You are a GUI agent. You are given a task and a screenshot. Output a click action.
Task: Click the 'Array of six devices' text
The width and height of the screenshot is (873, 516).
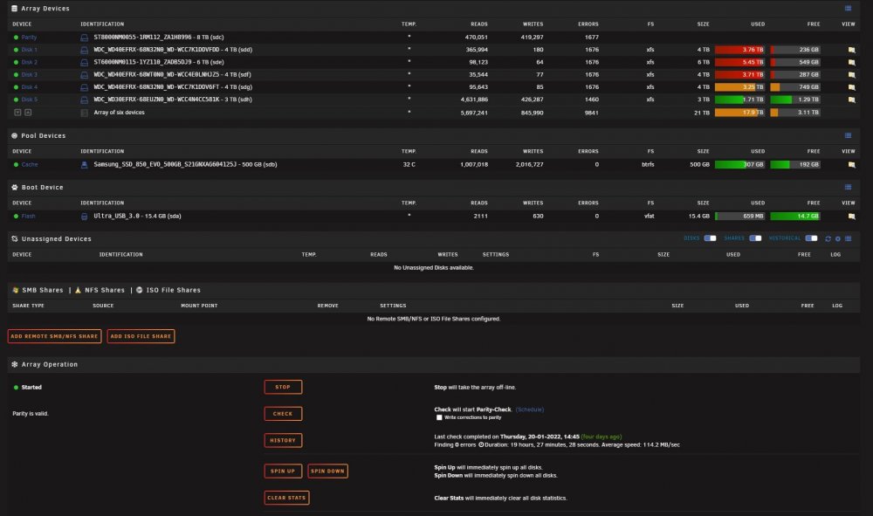coord(119,113)
